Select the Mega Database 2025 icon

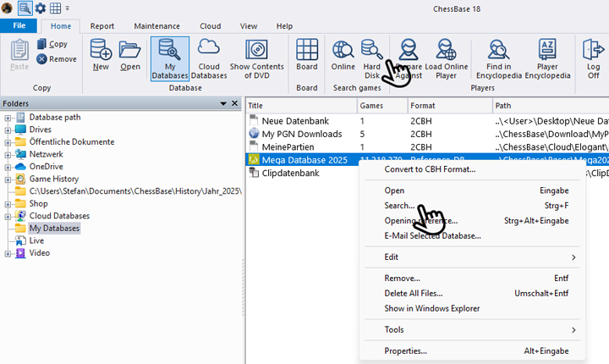pos(254,159)
